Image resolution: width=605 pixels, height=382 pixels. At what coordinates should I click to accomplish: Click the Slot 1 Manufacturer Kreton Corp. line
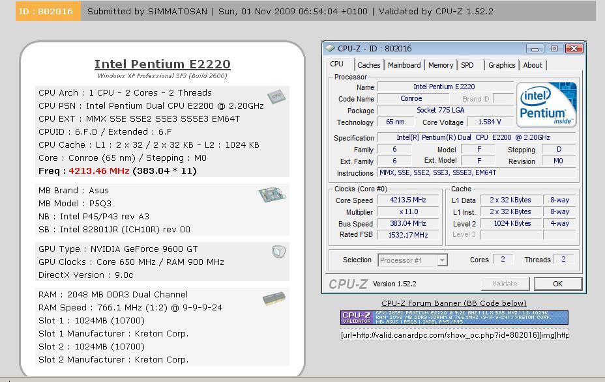pos(113,334)
